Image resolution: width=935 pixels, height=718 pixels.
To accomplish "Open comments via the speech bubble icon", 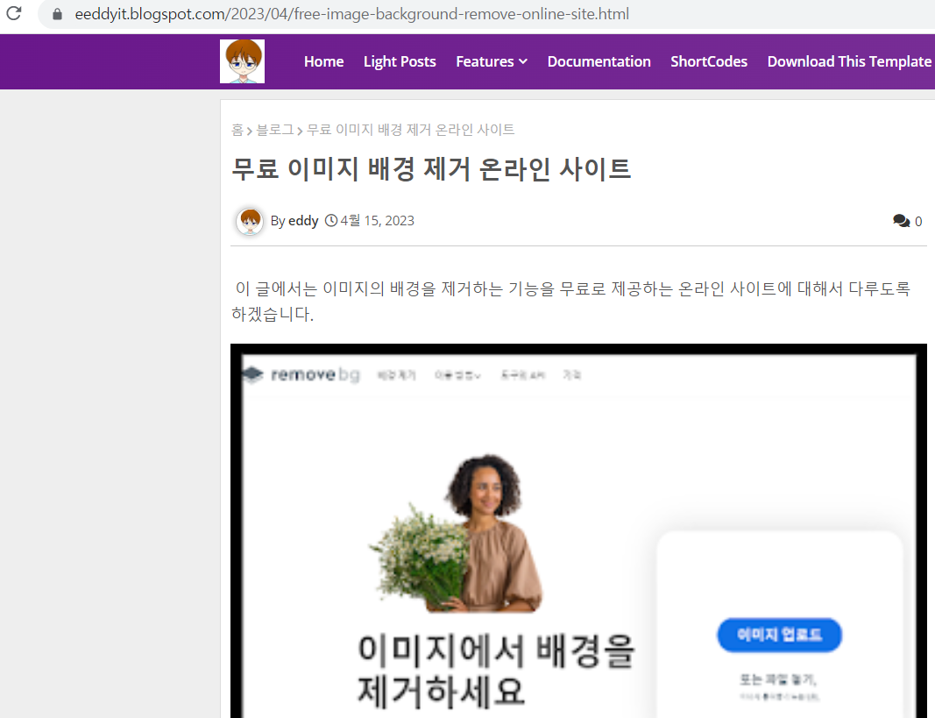I will [901, 221].
